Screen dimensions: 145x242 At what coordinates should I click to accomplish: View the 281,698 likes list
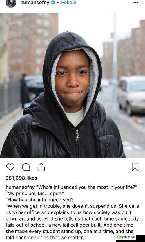(x=21, y=178)
